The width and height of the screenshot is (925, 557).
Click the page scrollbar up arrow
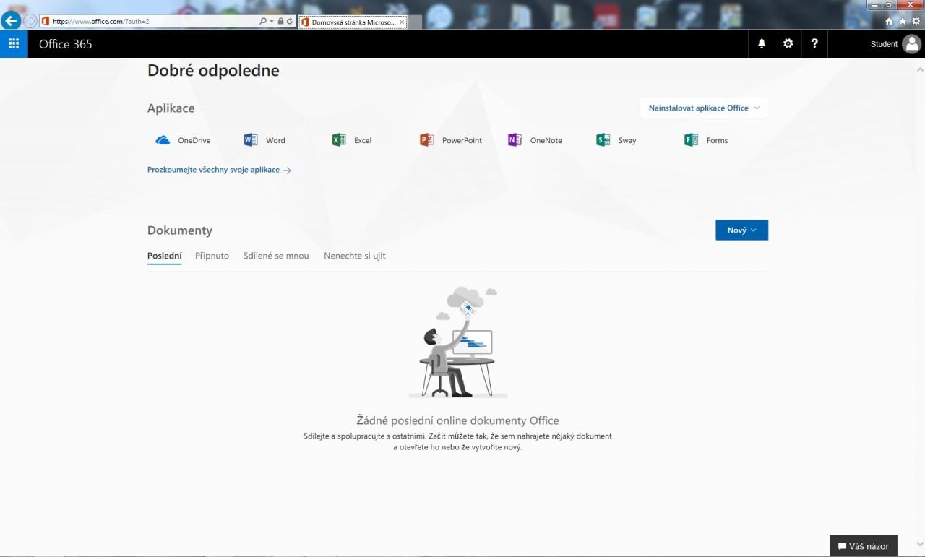[x=919, y=69]
